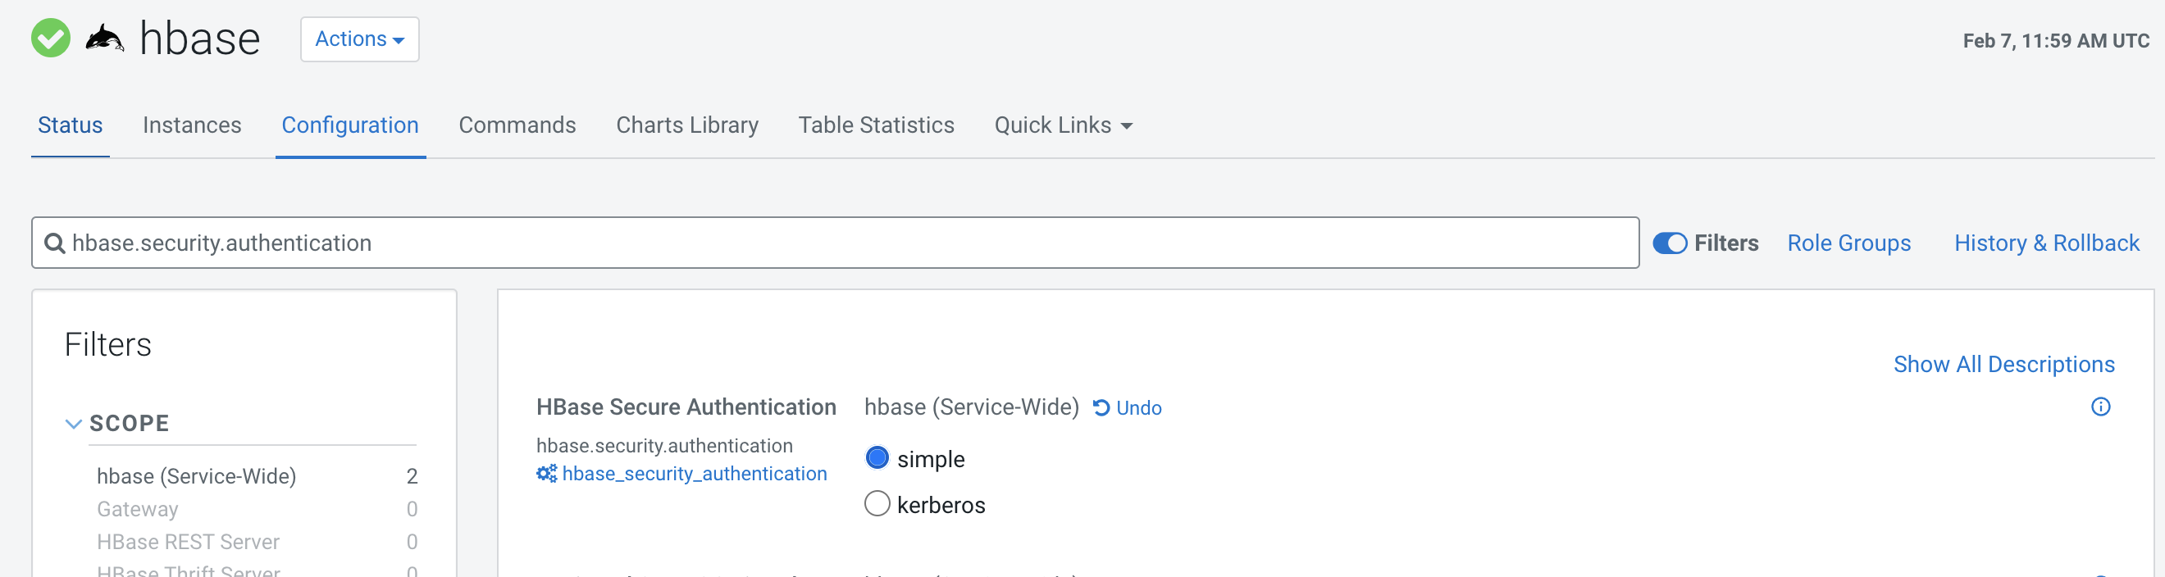The height and width of the screenshot is (577, 2165).
Task: Click the HBase orca logo icon
Action: [x=105, y=39]
